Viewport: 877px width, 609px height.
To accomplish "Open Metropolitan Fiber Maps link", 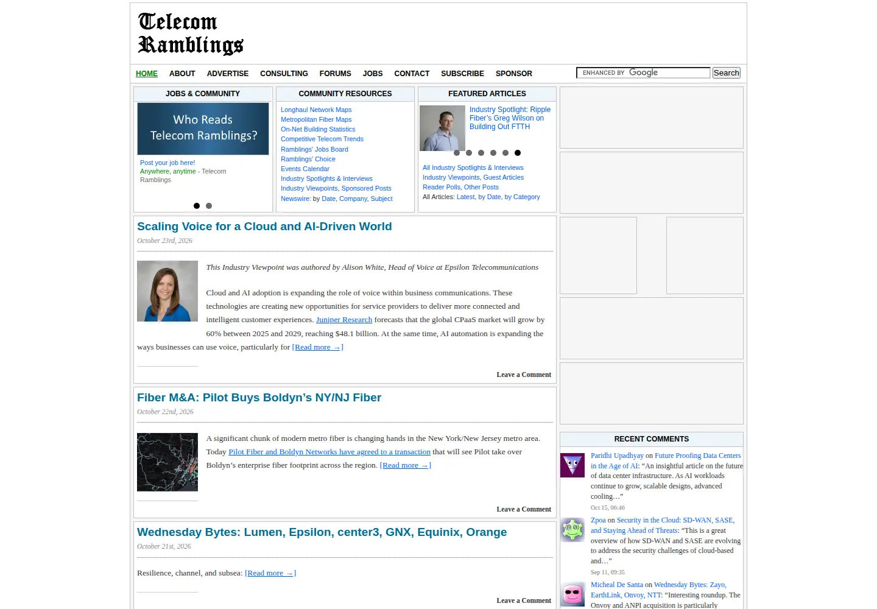I will coord(316,119).
